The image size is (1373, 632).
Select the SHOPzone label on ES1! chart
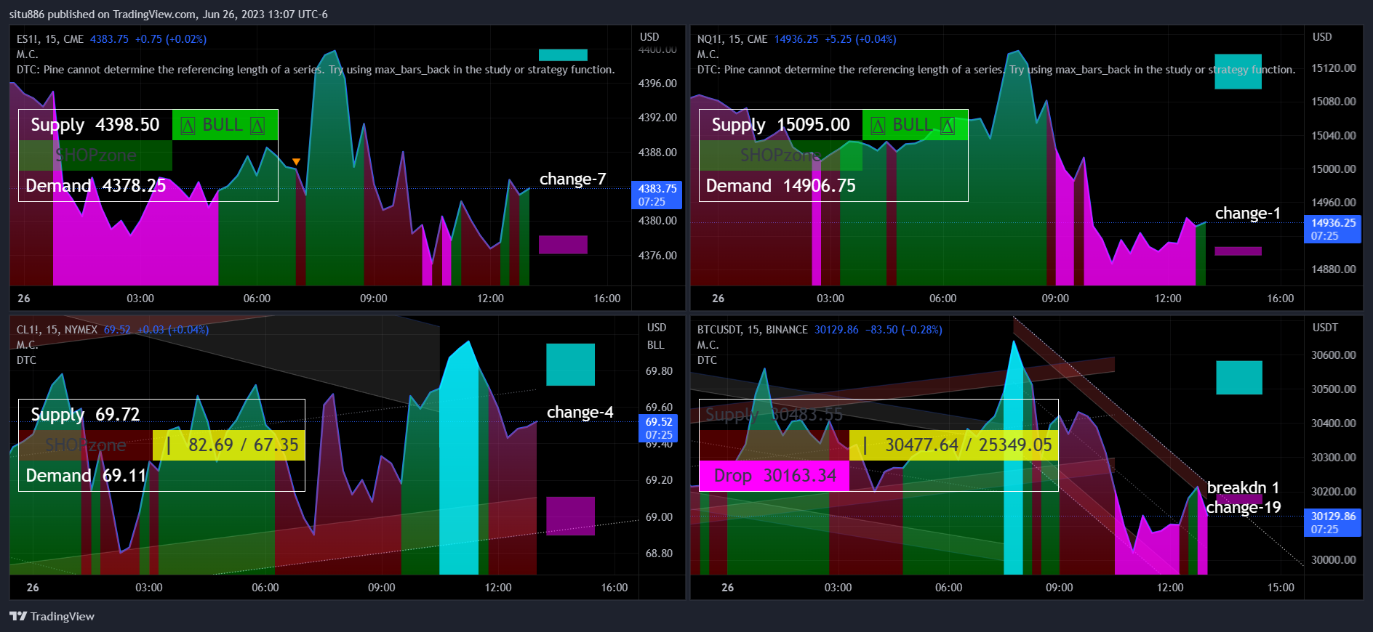click(95, 155)
